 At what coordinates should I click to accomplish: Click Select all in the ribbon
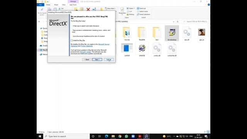point(141,8)
